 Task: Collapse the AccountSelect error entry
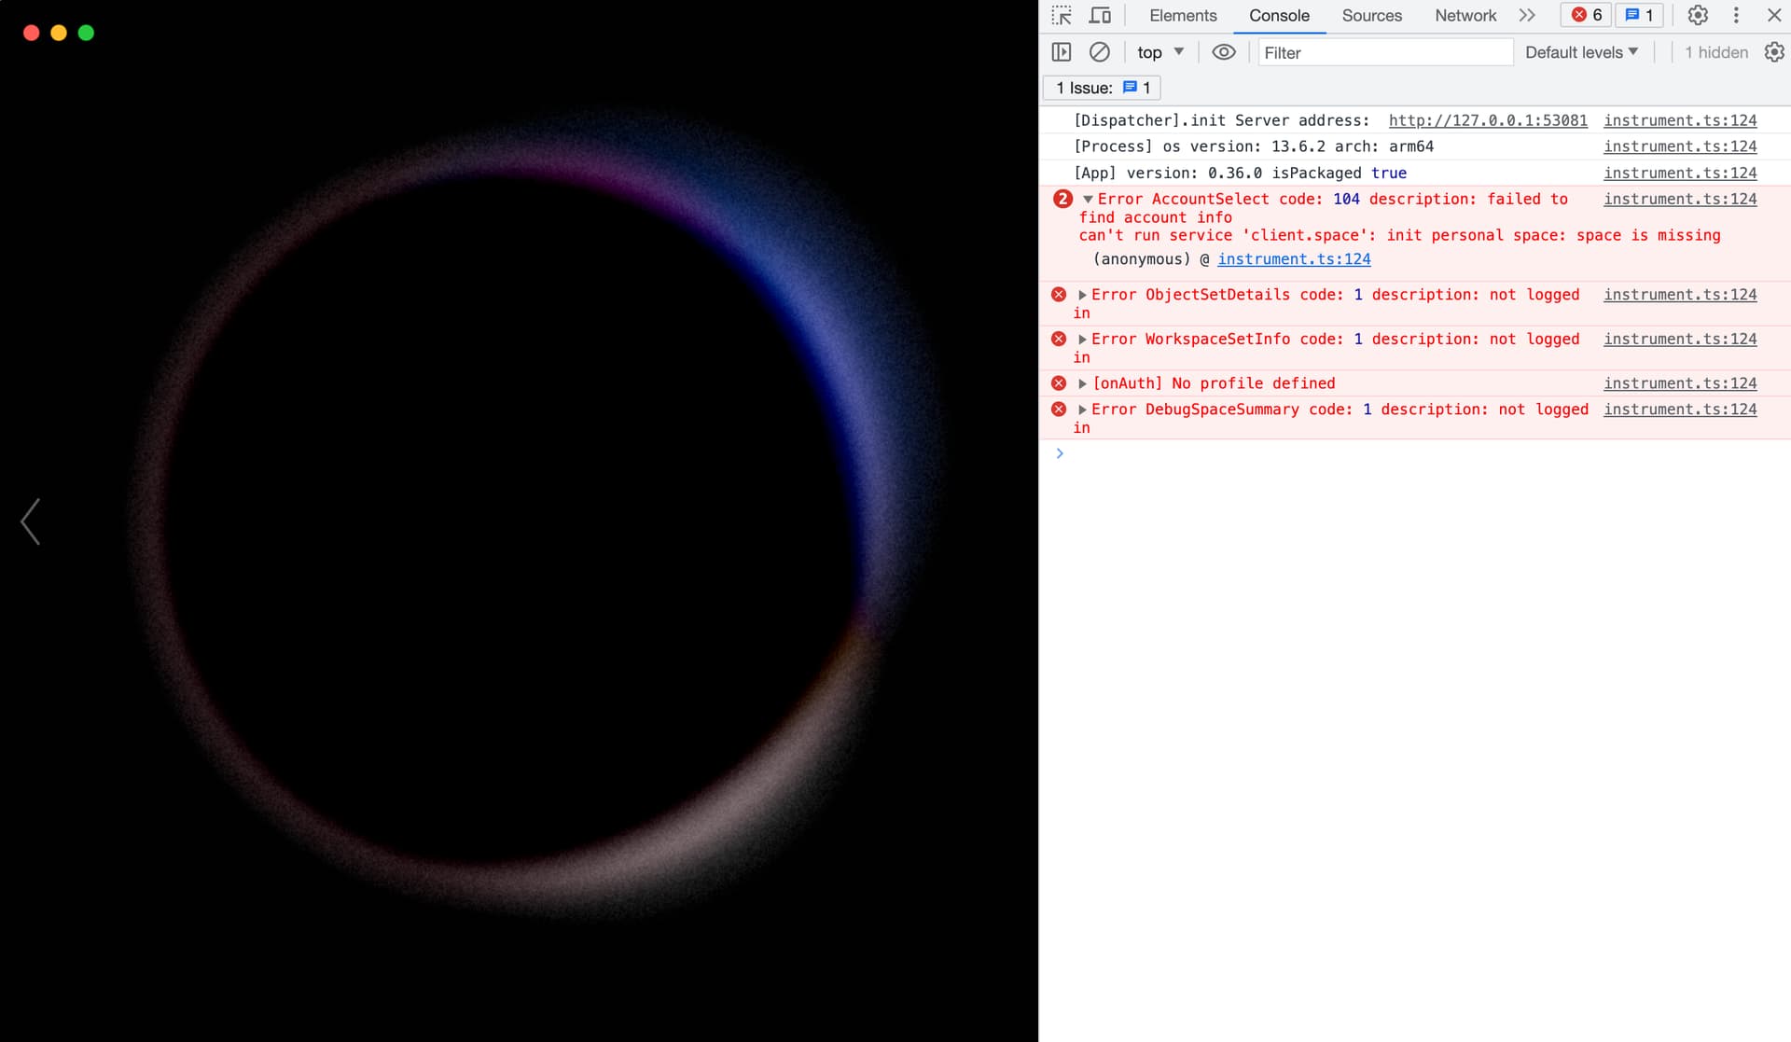coord(1088,200)
